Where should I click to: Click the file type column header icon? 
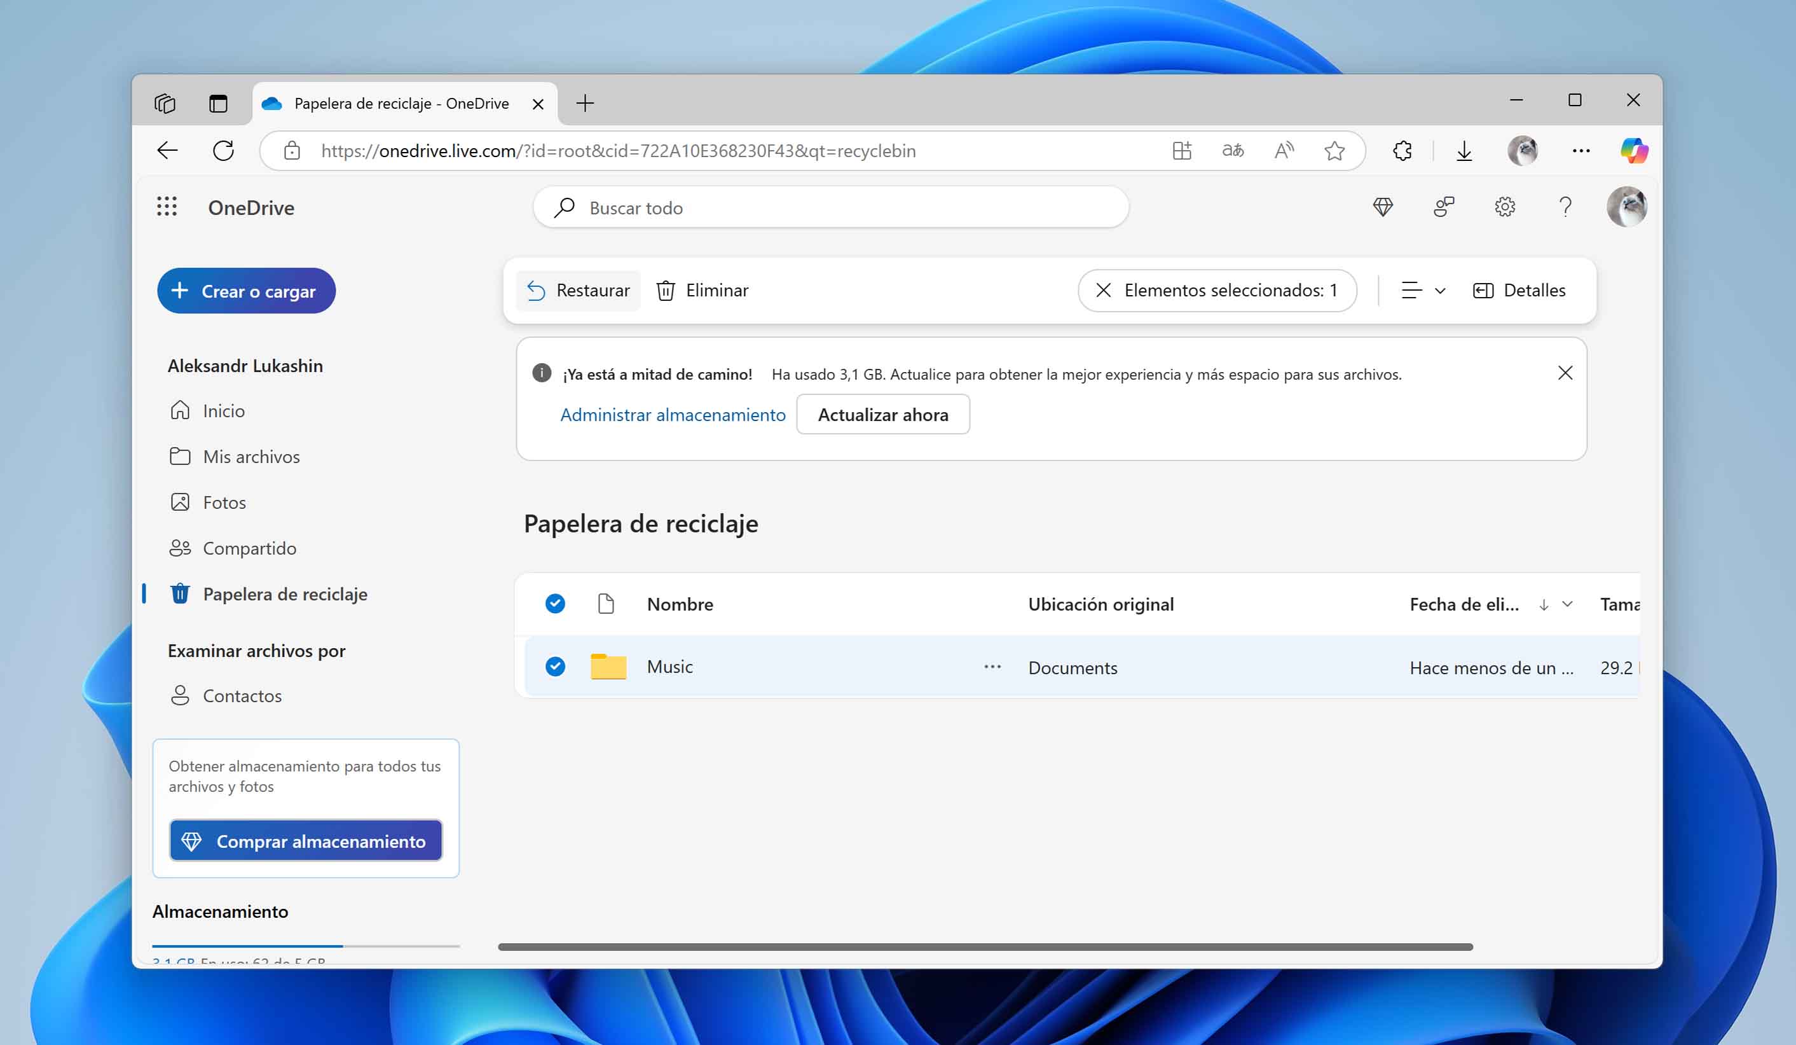606,604
